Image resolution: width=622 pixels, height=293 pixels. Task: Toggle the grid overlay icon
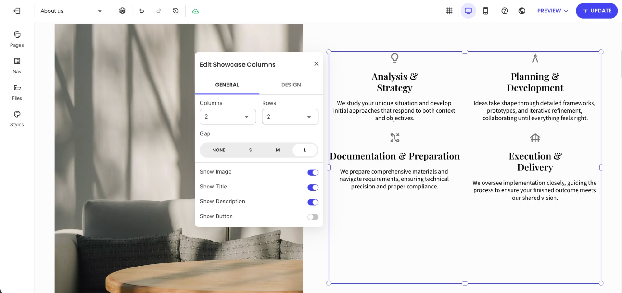449,11
